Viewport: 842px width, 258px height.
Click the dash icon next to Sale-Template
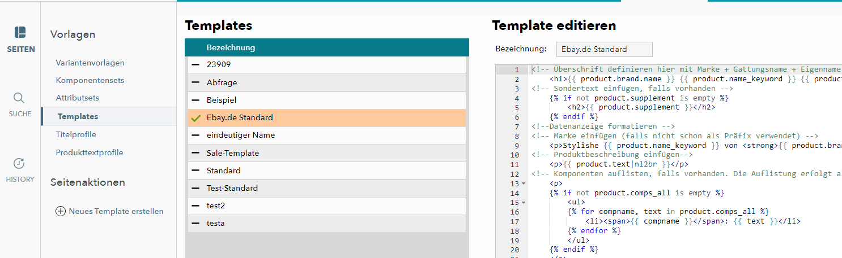tap(195, 153)
